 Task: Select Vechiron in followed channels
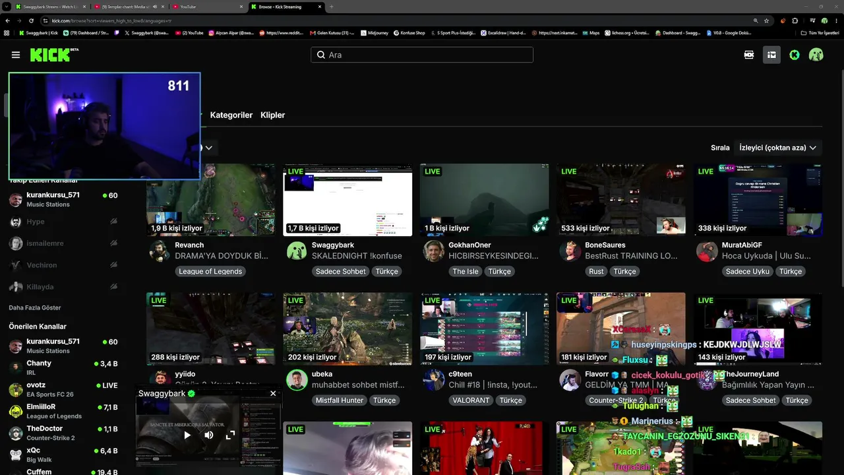(x=63, y=265)
